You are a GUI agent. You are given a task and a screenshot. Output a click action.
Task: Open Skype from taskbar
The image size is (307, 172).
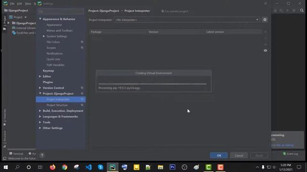tap(100, 167)
